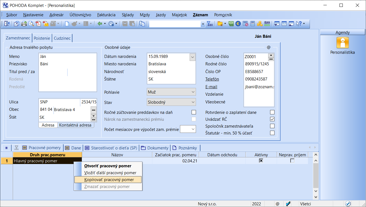This screenshot has height=207, width=366.
Task: Uncheck the Uvádzať RČ checkbox
Action: 272,119
